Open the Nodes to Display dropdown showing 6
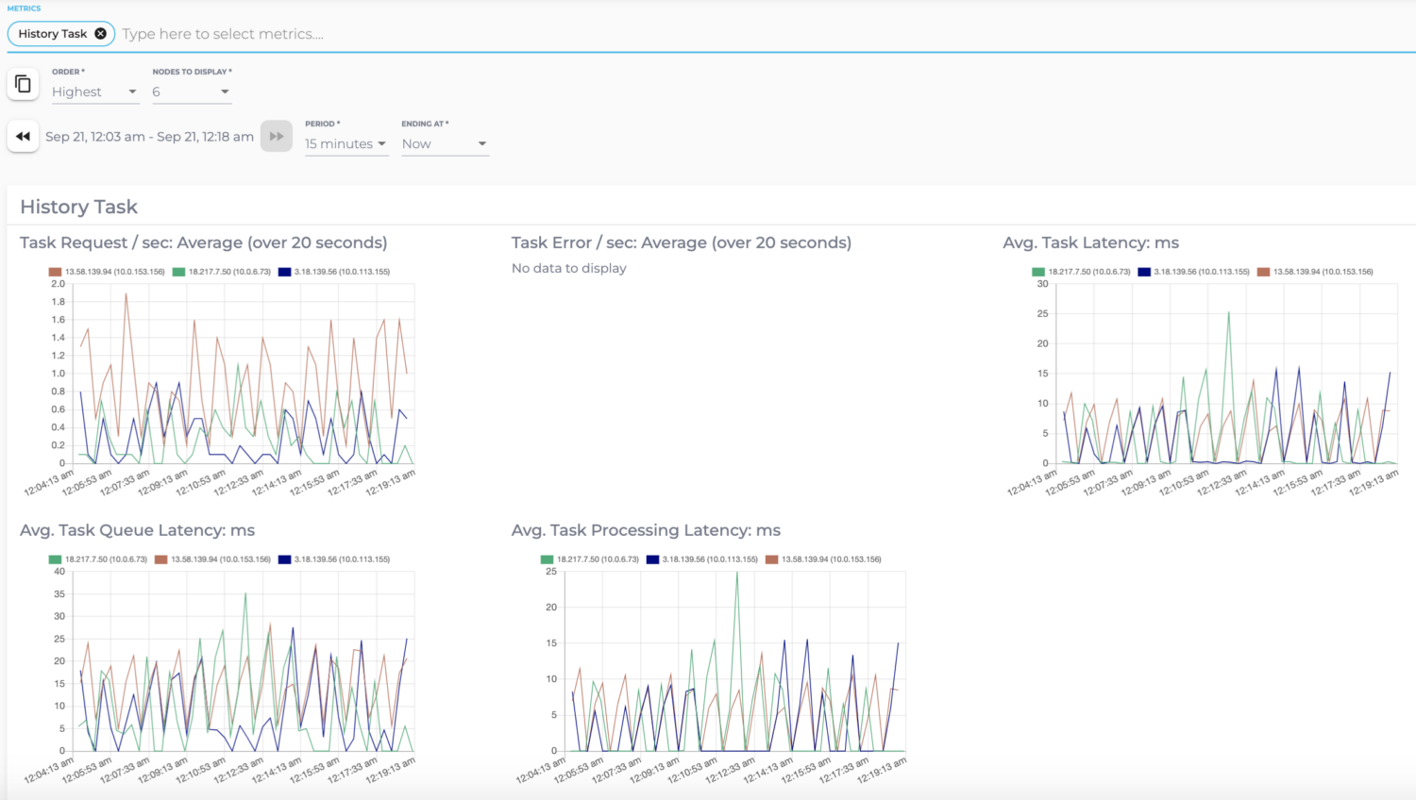Screen dimensions: 1416x800 tap(192, 92)
